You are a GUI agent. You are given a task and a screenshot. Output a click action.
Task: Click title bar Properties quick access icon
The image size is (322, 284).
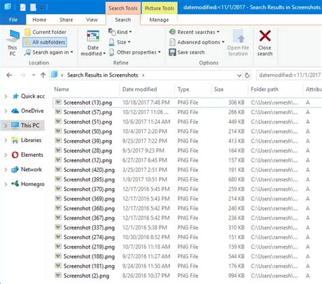pyautogui.click(x=23, y=7)
